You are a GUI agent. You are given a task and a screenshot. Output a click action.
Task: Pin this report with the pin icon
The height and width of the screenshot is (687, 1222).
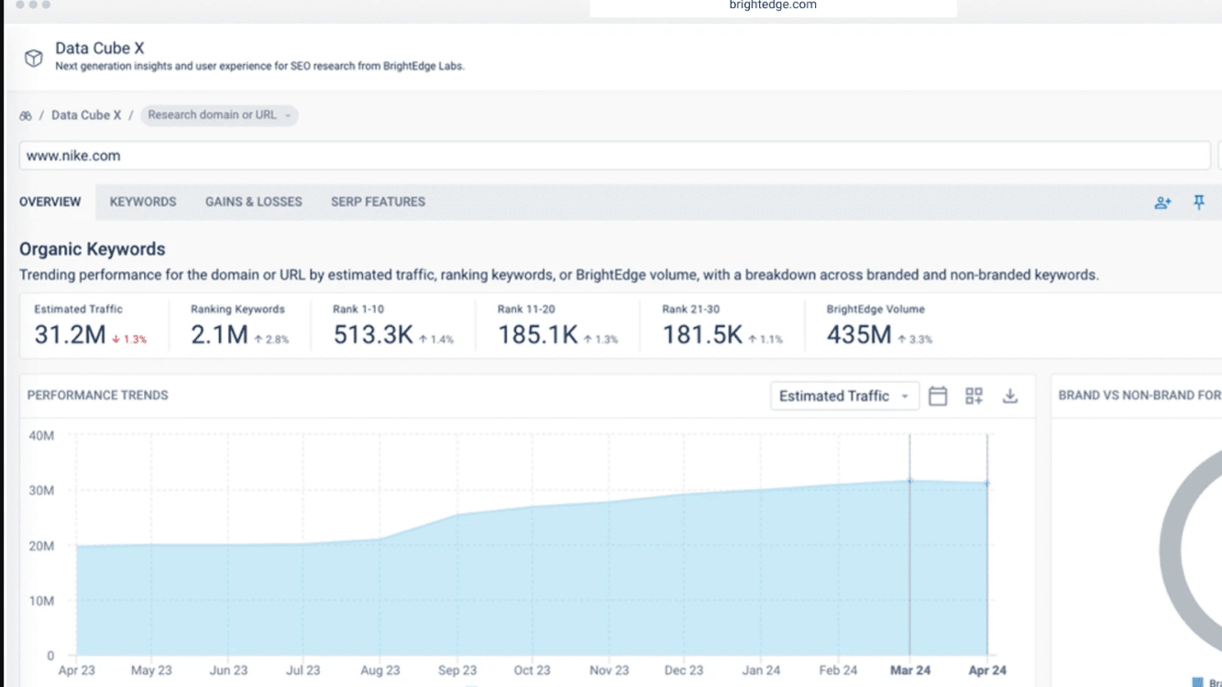coord(1199,202)
